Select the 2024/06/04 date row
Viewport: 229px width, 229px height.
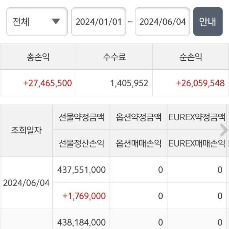pos(26,183)
